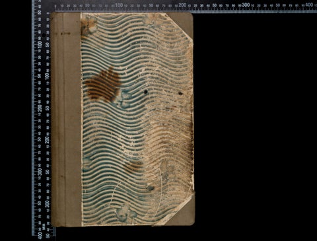Click the blue flower-like blotch at the cover's bottom edge

[125, 213]
